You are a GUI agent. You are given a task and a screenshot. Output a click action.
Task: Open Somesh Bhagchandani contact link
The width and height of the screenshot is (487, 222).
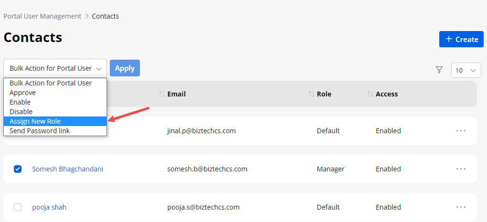67,169
